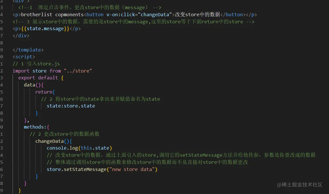Click the "// 1 引入store.js" comment
The width and height of the screenshot is (329, 194).
point(36,64)
